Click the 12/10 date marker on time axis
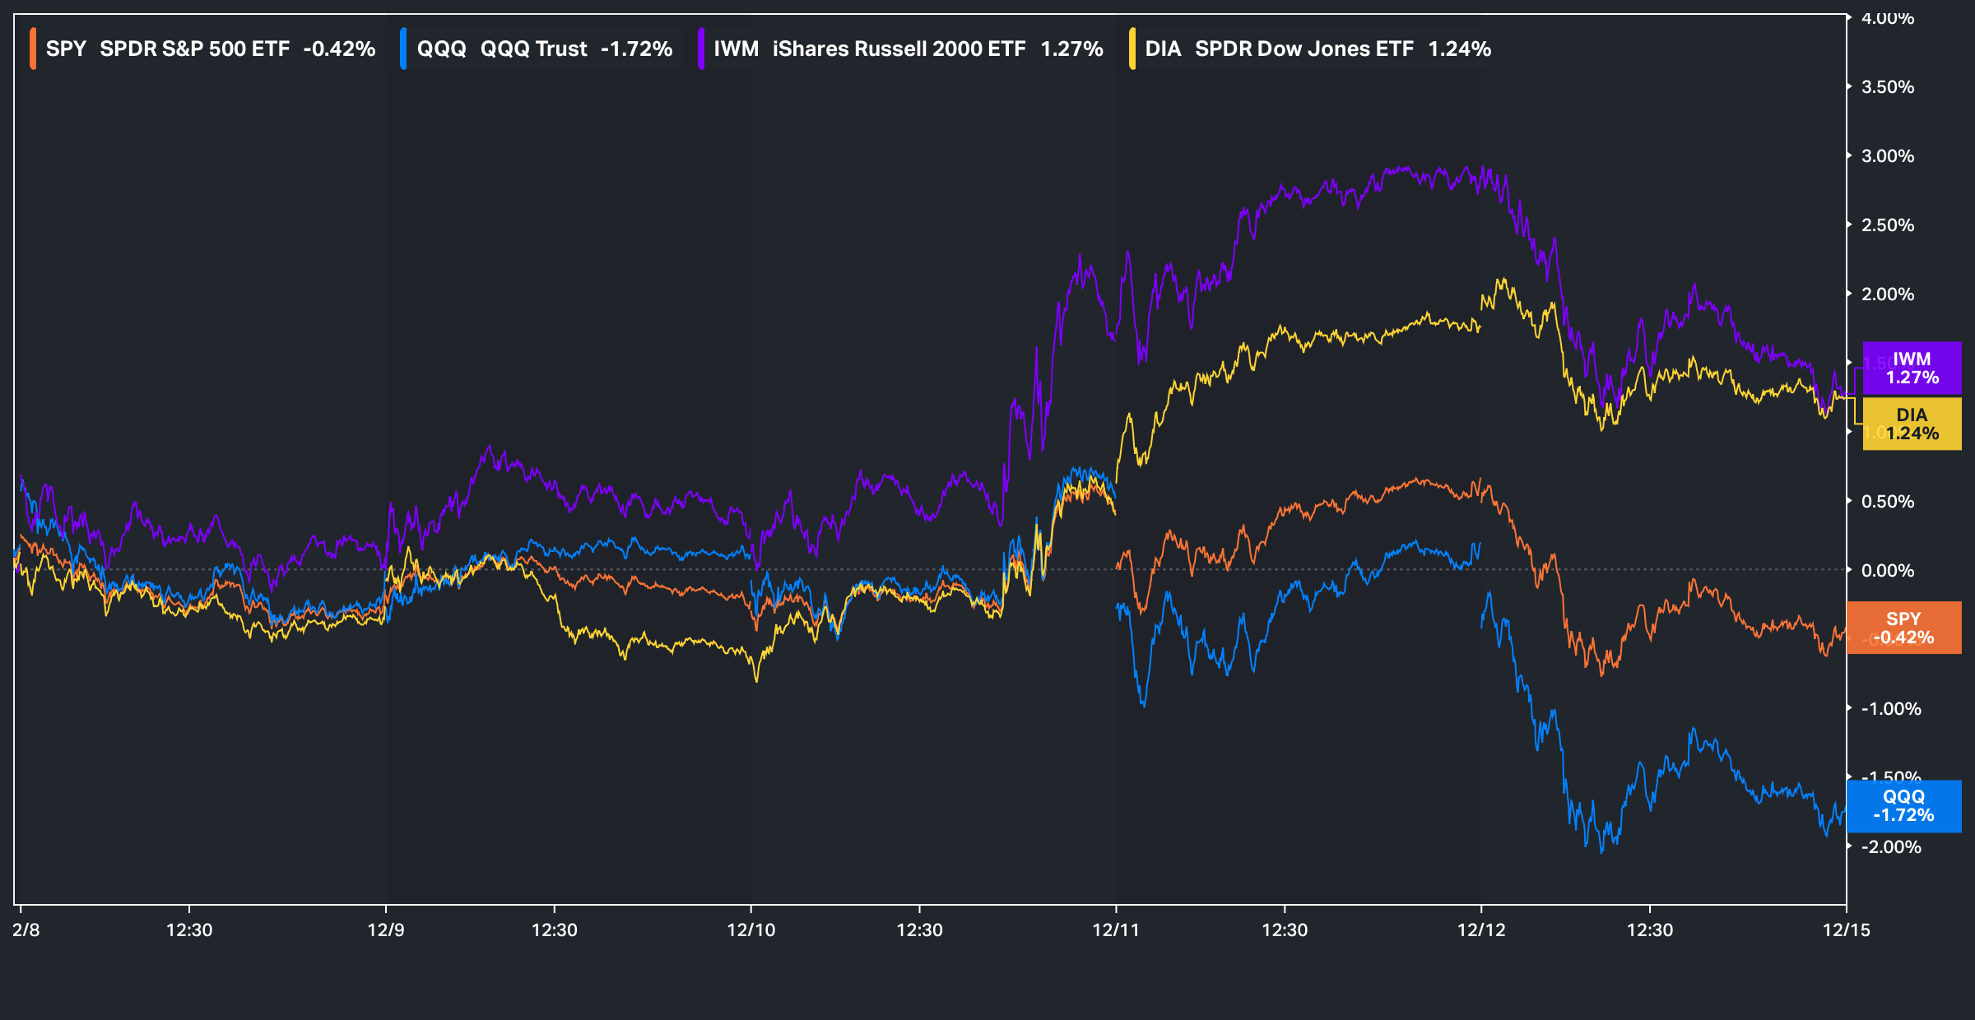 (x=750, y=930)
